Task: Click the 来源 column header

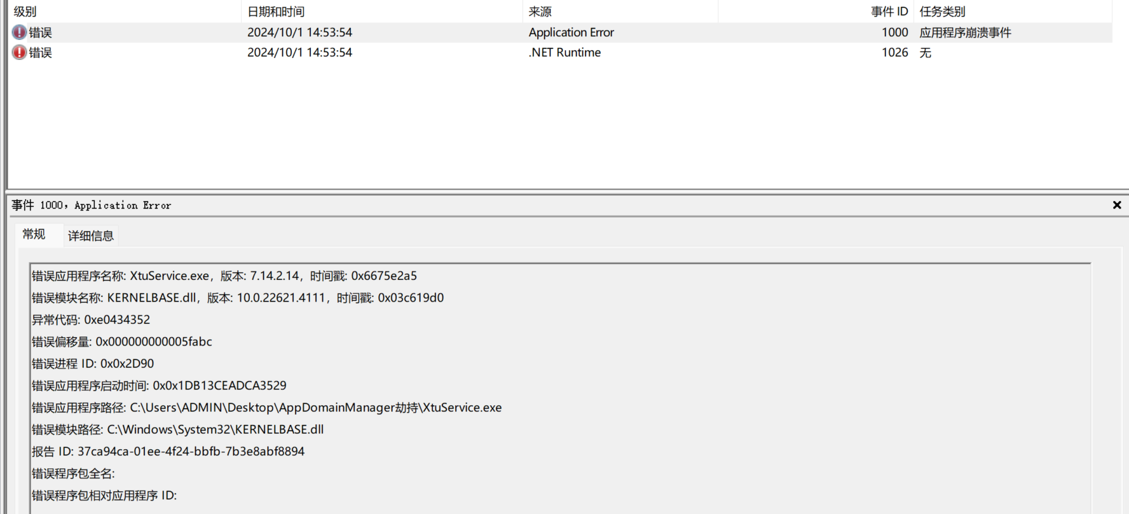Action: [540, 11]
